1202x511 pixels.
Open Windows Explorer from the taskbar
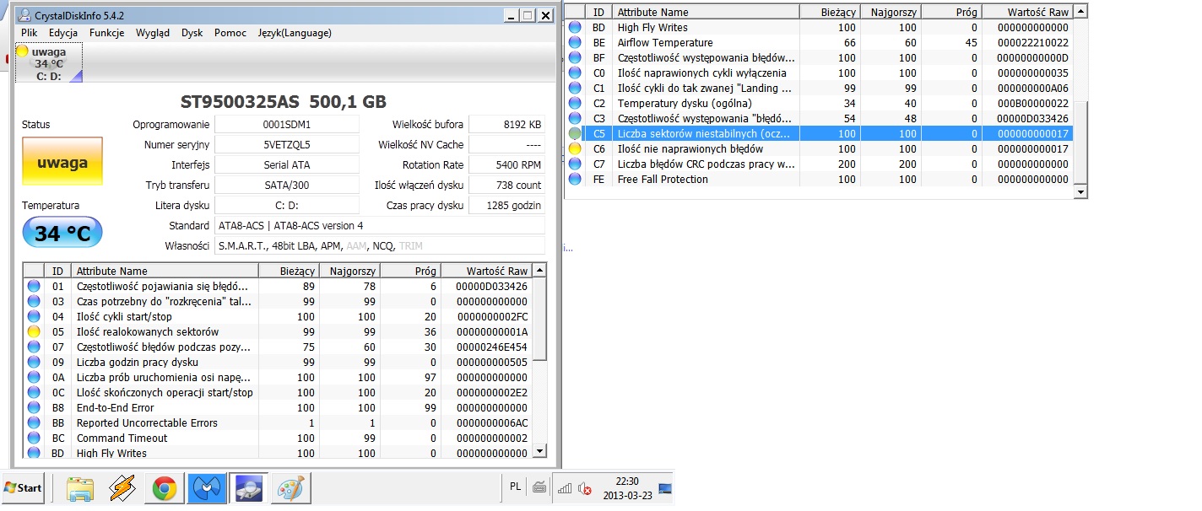tap(80, 488)
